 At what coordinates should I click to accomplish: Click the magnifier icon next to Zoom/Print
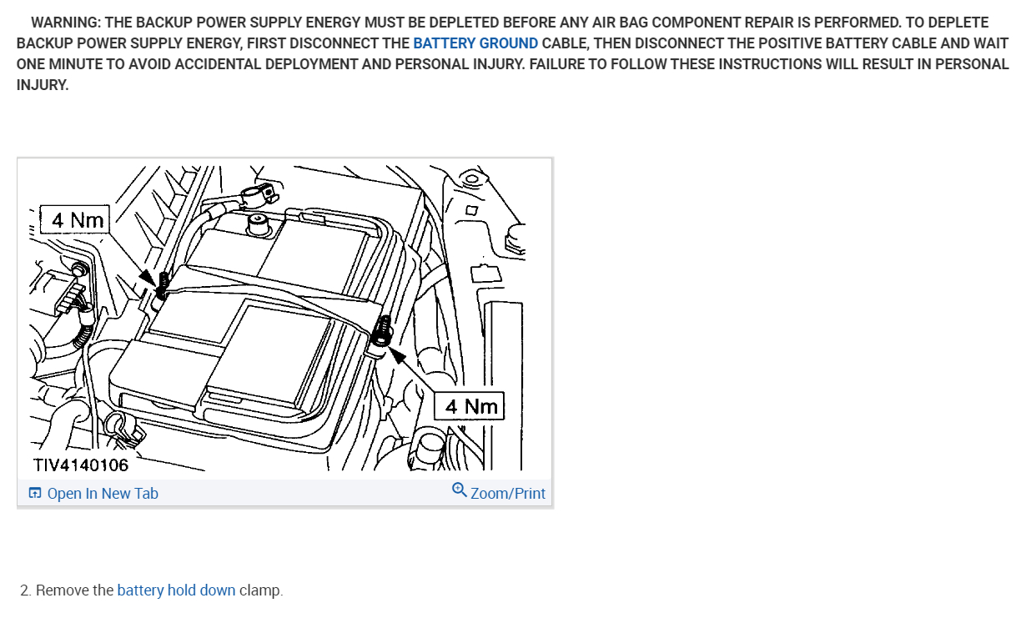pos(460,490)
